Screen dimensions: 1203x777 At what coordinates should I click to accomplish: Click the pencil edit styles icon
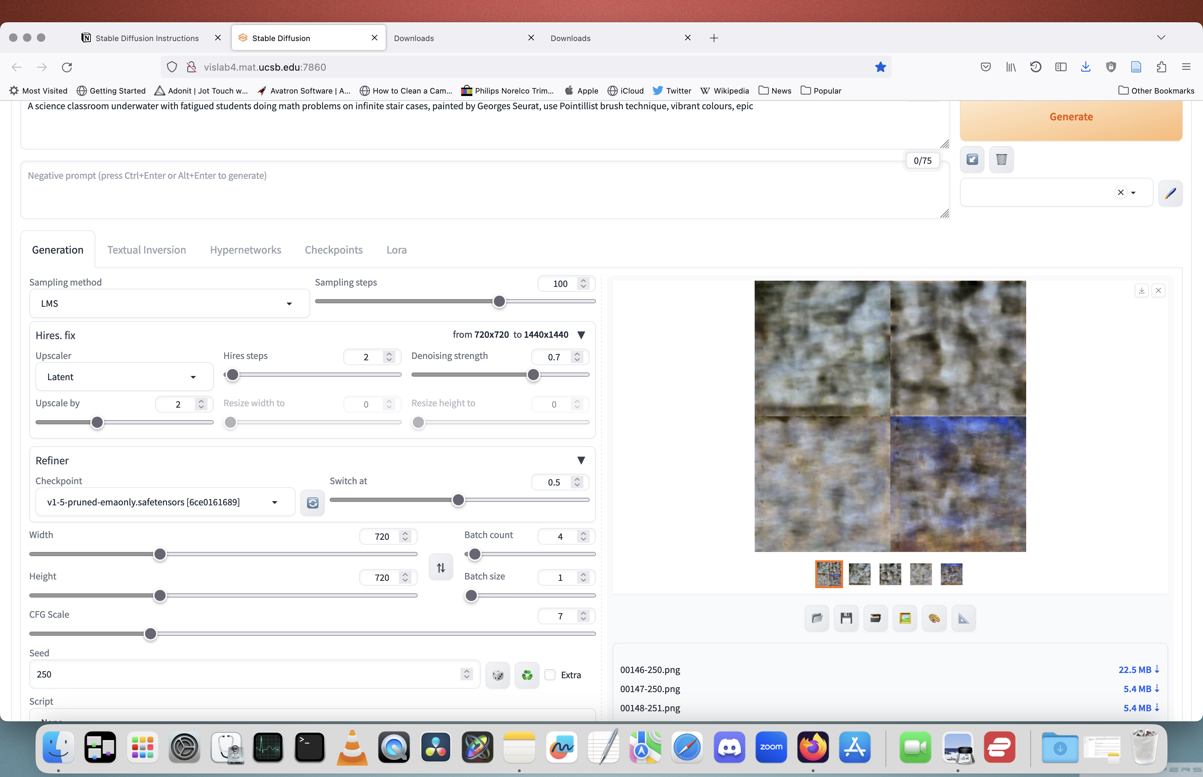(x=1170, y=193)
